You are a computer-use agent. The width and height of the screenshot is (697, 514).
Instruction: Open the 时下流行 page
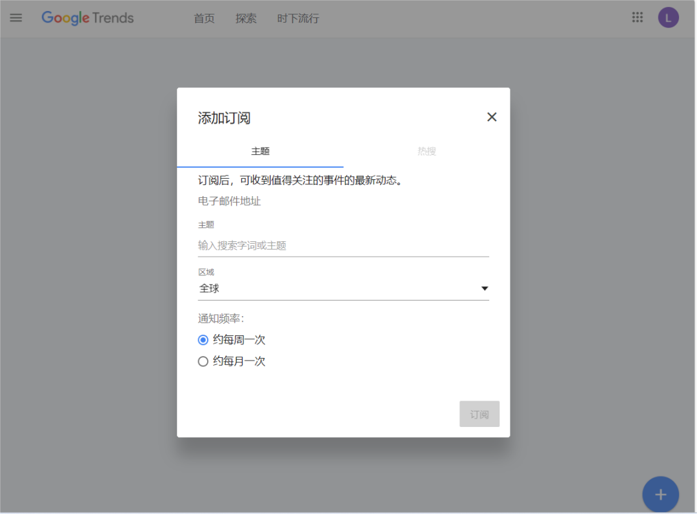tap(298, 18)
